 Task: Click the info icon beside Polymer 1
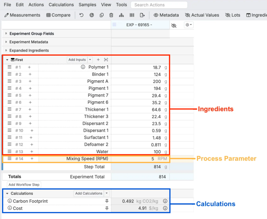point(83,67)
